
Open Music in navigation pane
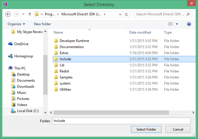click(x=19, y=93)
